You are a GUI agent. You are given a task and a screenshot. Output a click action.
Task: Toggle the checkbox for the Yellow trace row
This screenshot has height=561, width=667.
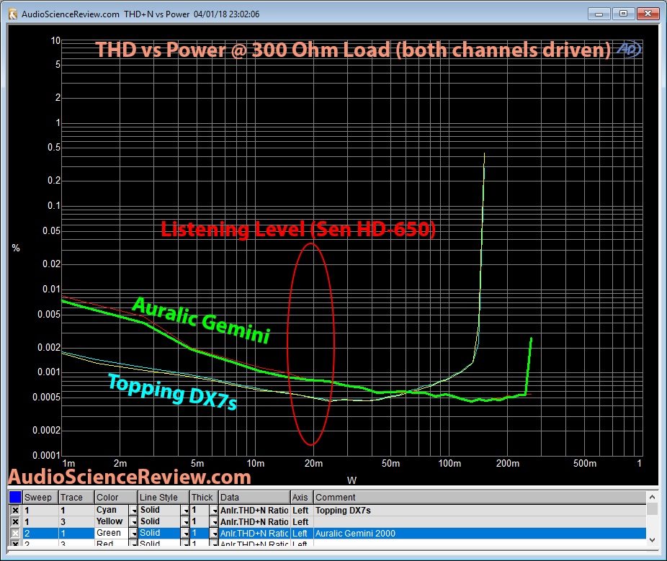(x=15, y=522)
